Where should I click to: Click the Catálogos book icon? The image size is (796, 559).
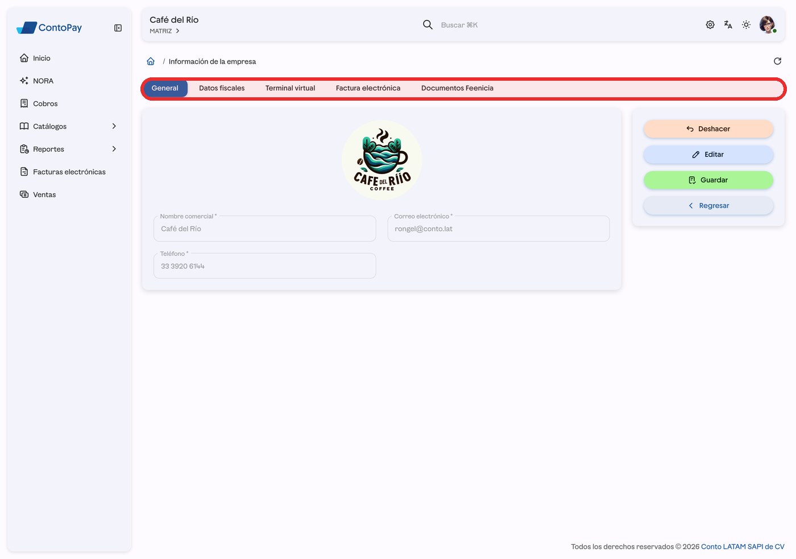pos(24,126)
